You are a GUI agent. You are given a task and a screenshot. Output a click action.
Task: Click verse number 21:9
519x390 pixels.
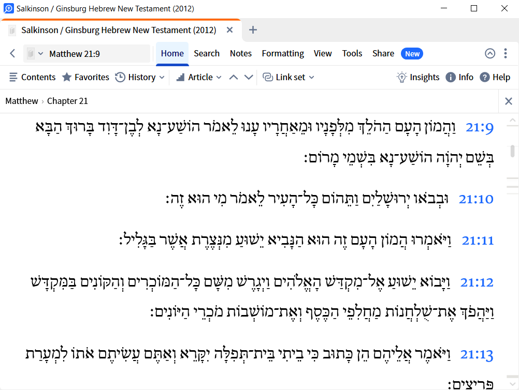pos(479,128)
